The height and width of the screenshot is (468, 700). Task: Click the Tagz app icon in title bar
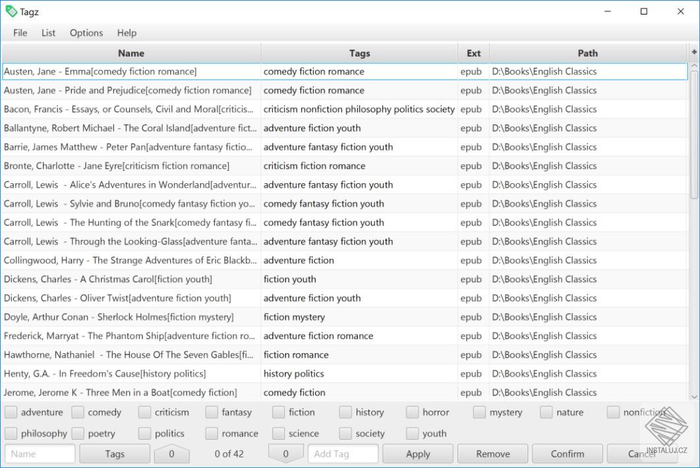[11, 11]
